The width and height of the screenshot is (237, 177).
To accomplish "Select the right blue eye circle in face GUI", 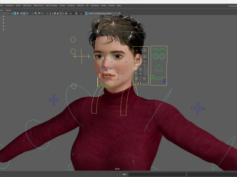I will pos(162,57).
